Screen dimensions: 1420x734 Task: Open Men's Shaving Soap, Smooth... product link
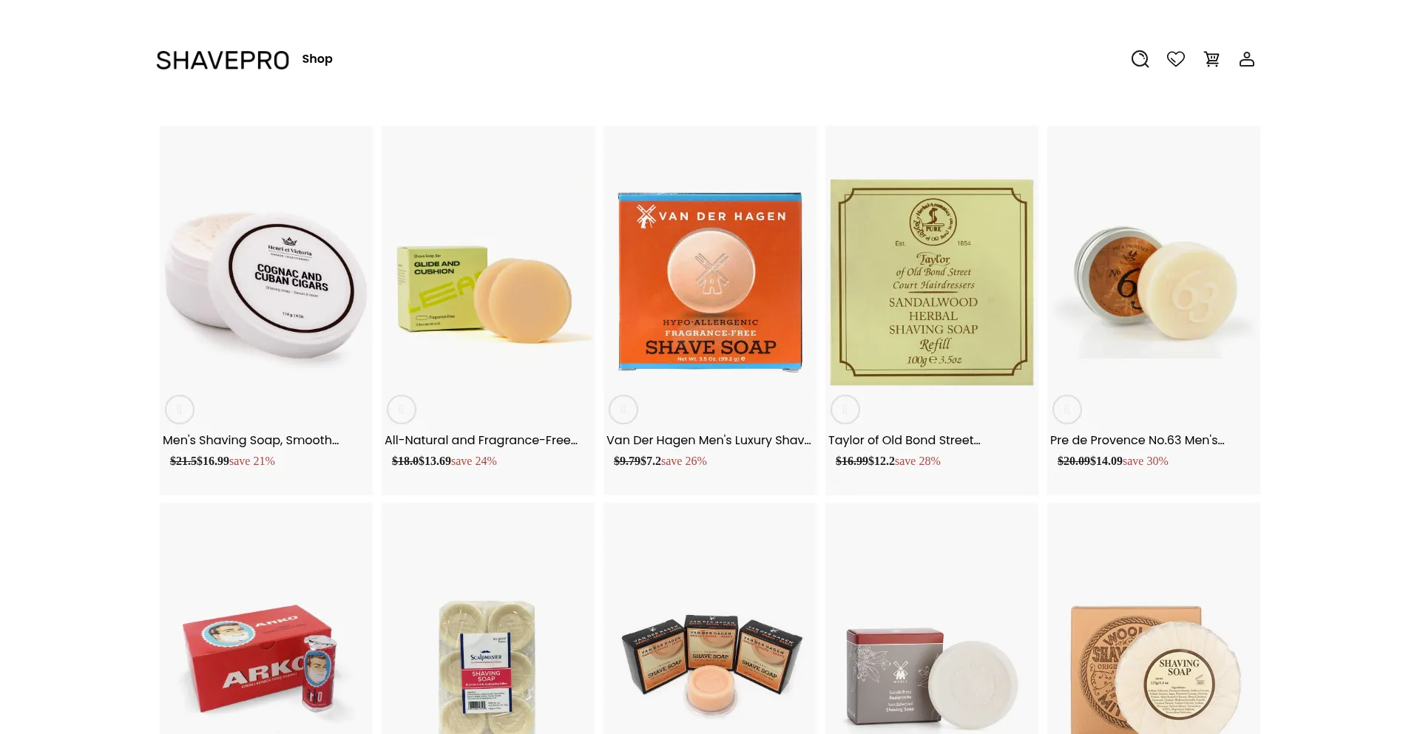pyautogui.click(x=251, y=440)
